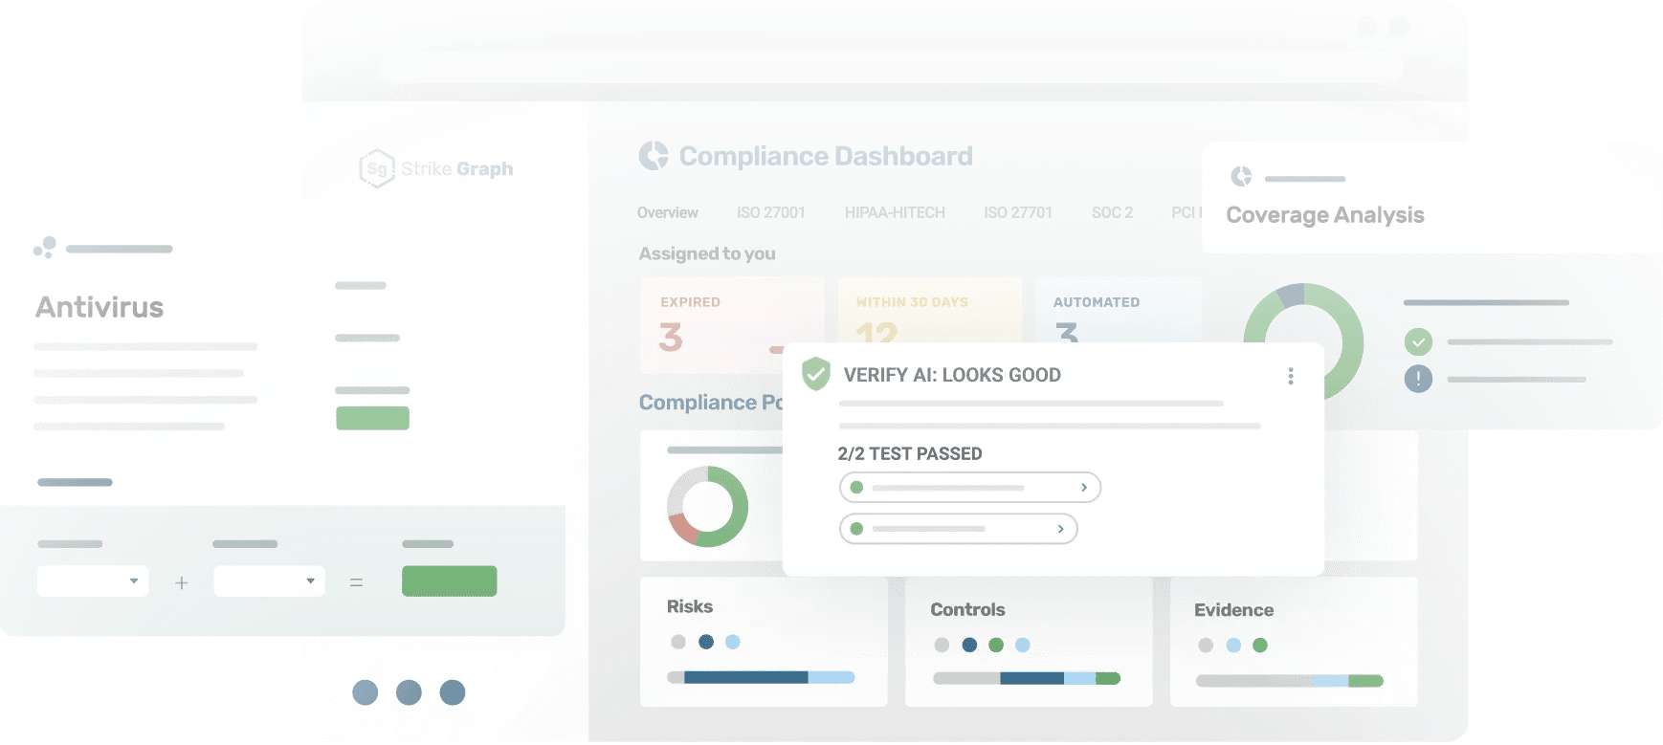
Task: Click the blue exclamation alert icon
Action: pyautogui.click(x=1418, y=379)
